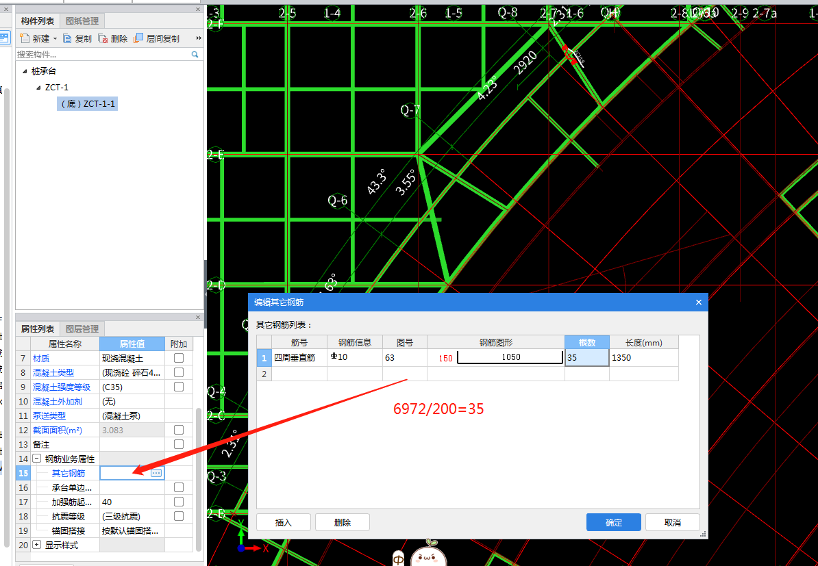
Task: Click the 2920 dimension label in drawing
Action: (x=525, y=63)
